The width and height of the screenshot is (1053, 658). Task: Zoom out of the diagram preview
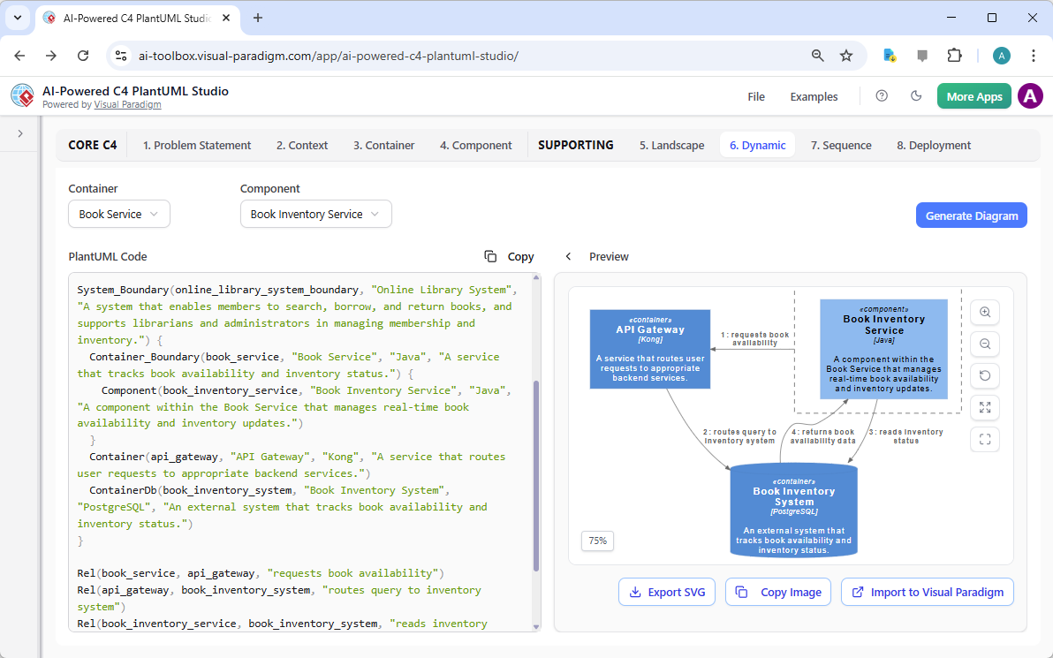985,344
